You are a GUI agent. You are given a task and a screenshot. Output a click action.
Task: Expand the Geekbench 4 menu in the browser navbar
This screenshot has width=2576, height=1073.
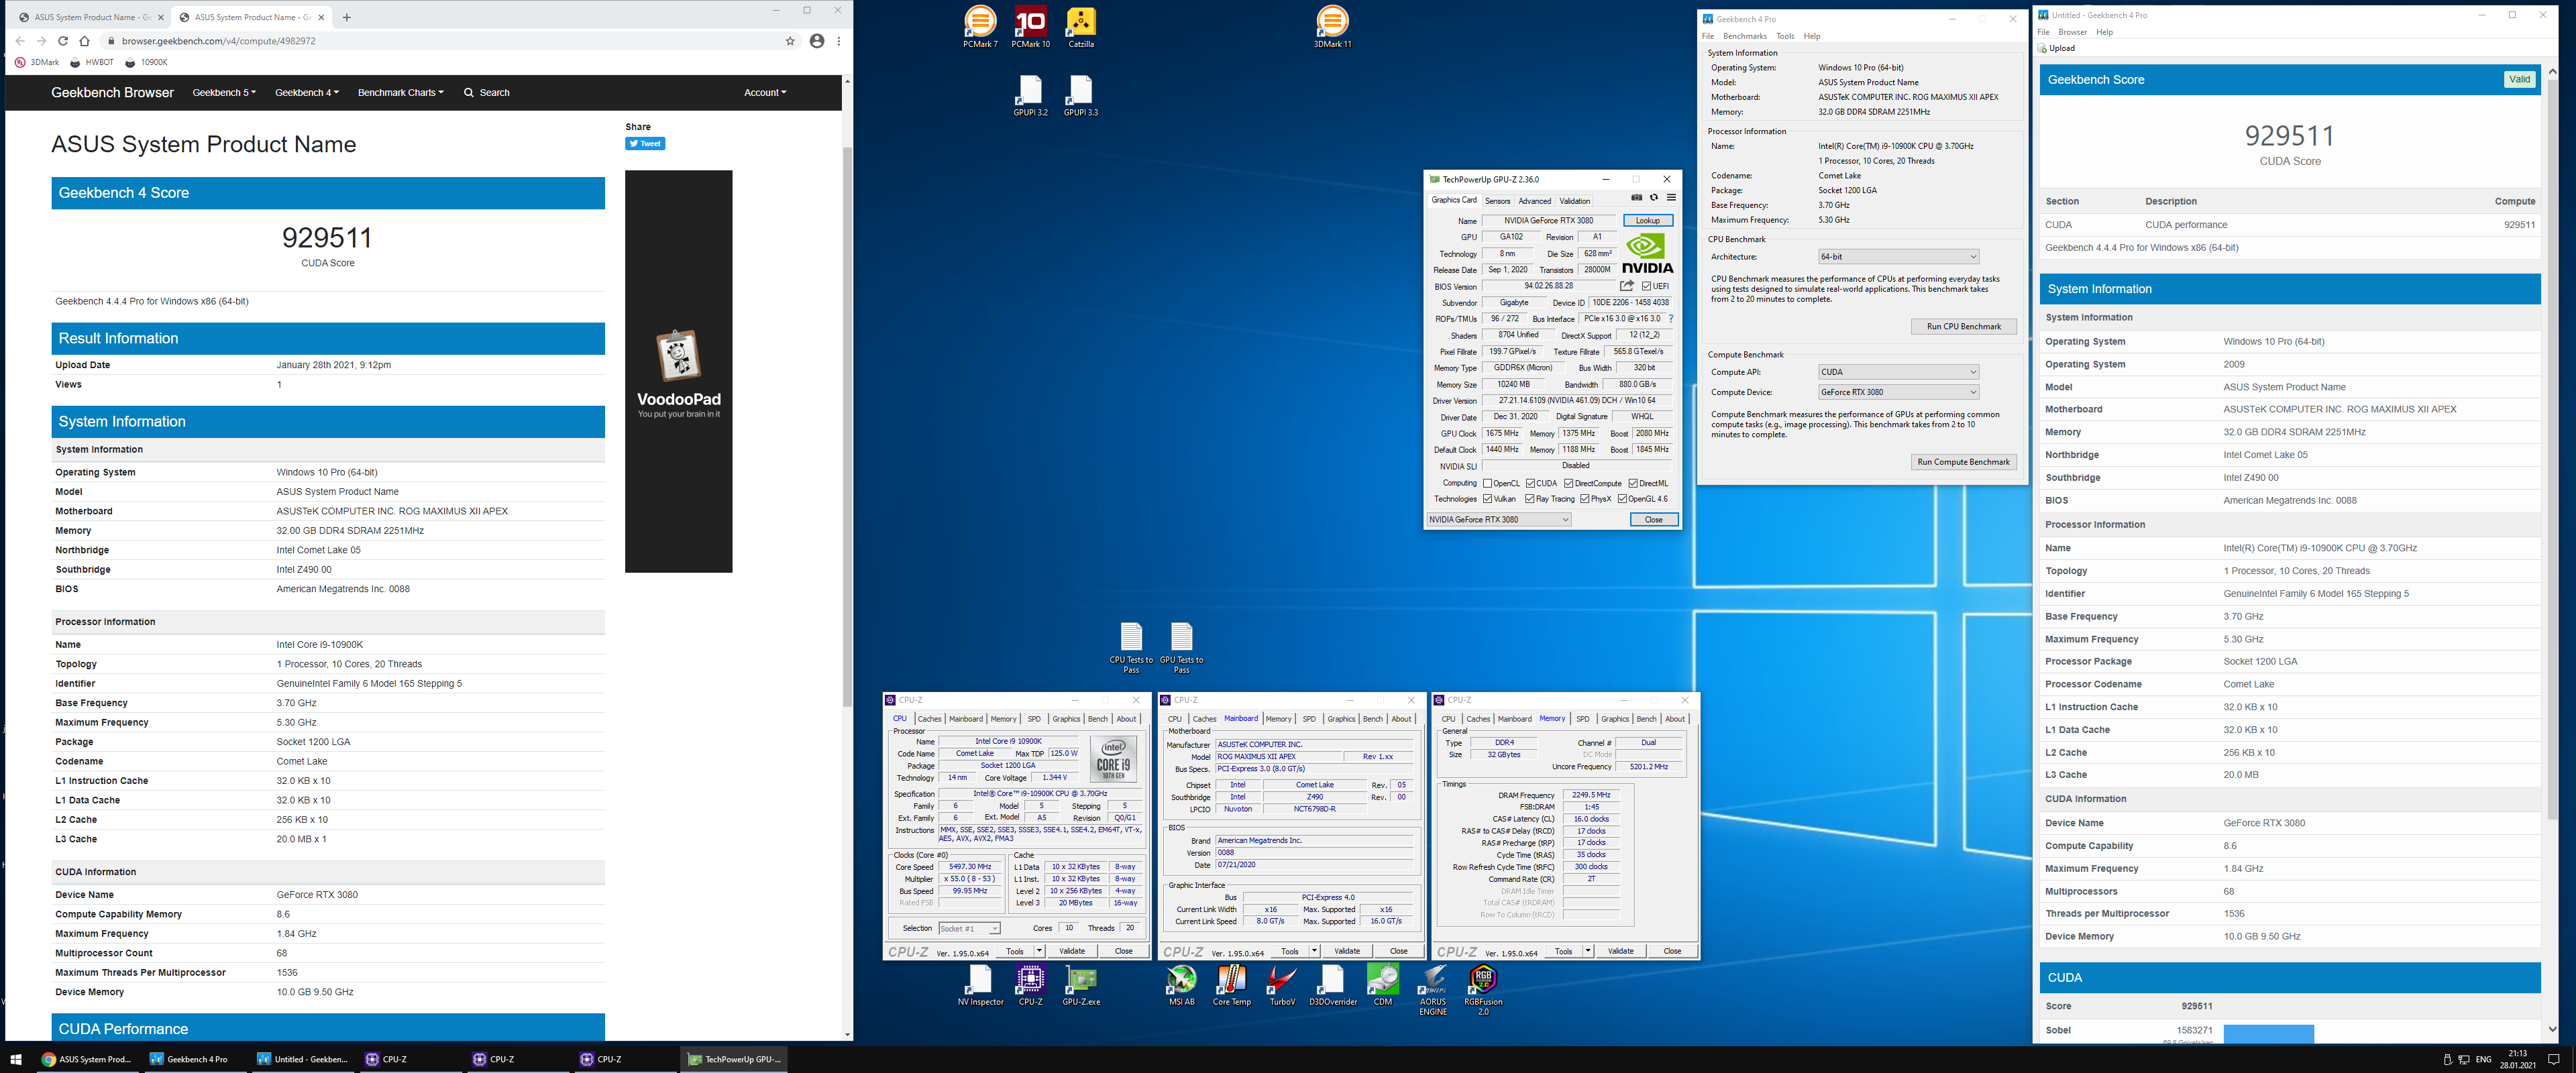307,92
